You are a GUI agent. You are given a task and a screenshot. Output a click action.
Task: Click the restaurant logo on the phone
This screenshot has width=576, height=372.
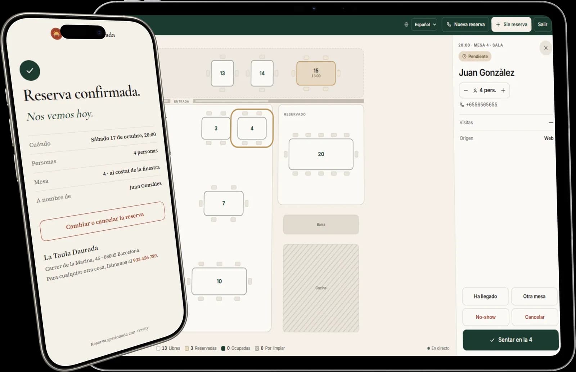(56, 34)
